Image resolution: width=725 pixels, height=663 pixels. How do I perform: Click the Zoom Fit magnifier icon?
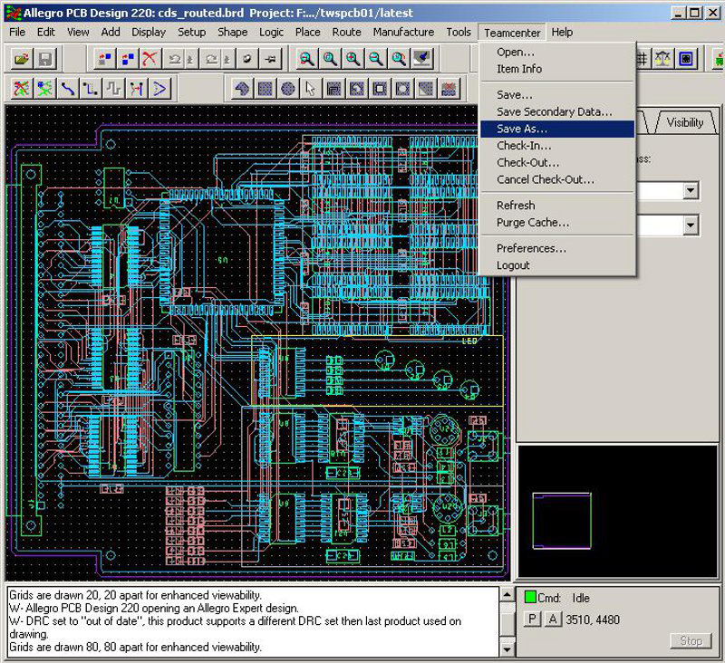point(330,59)
